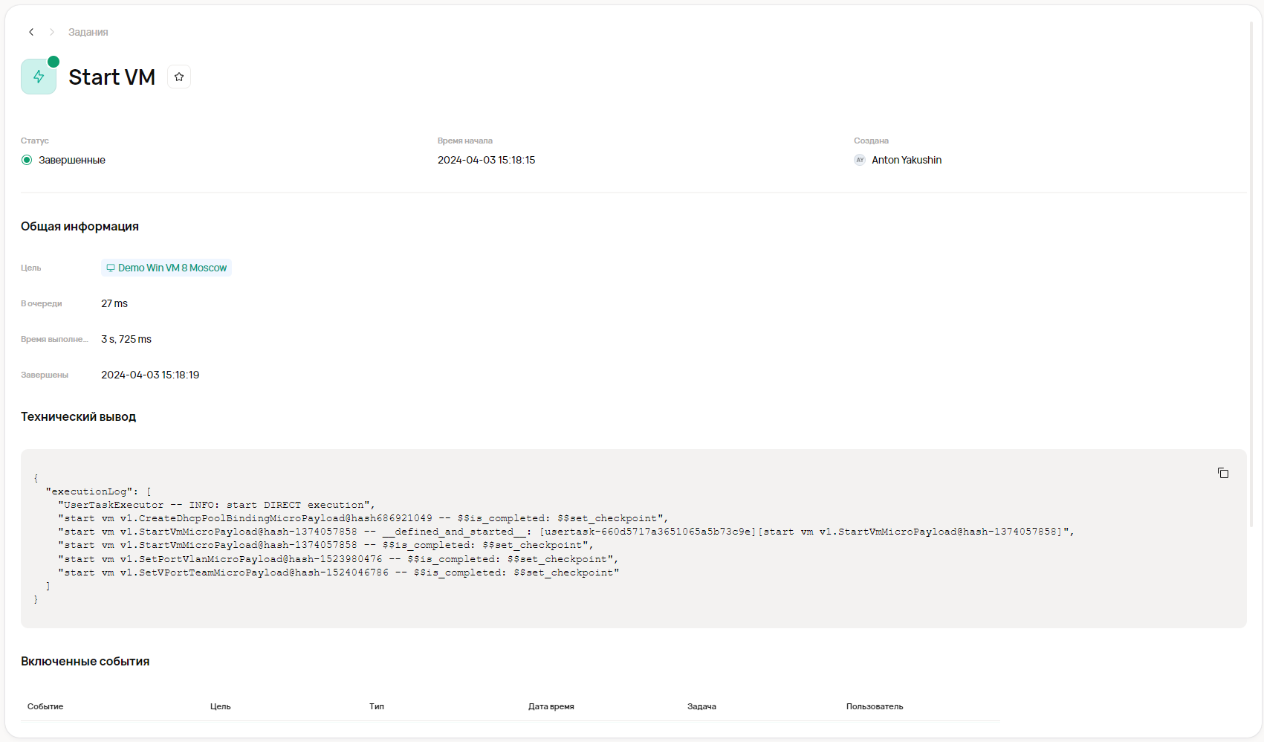This screenshot has width=1264, height=742.
Task: Click the green Завершенные status indicator
Action: (27, 160)
